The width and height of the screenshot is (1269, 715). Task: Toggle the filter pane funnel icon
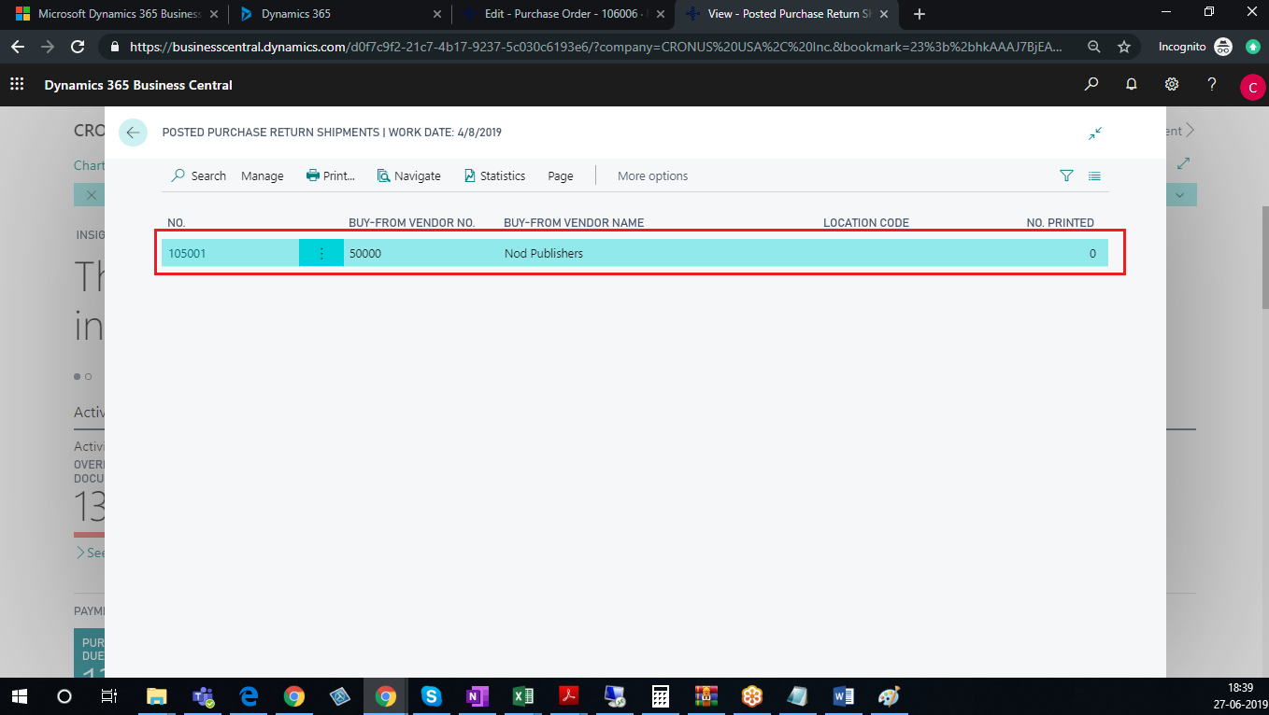click(x=1066, y=175)
